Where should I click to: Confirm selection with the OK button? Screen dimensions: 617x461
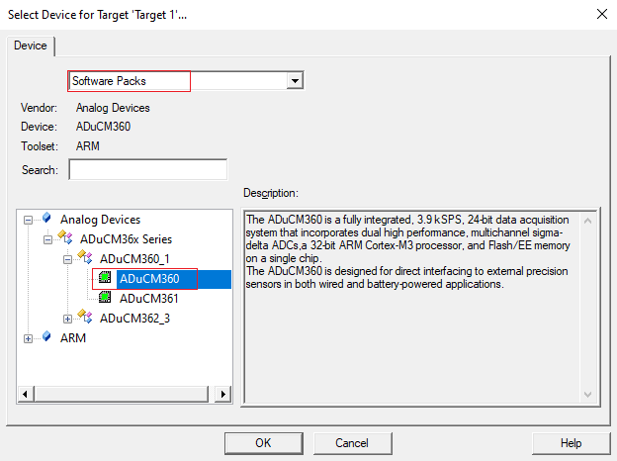coord(264,443)
